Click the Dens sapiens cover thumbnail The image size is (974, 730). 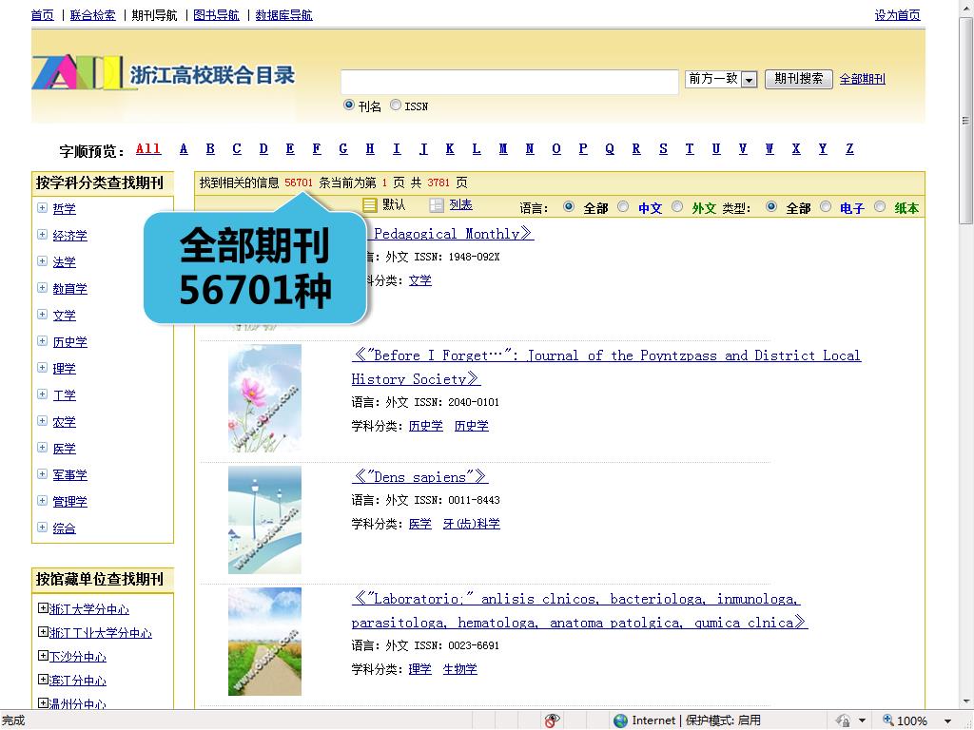[264, 520]
